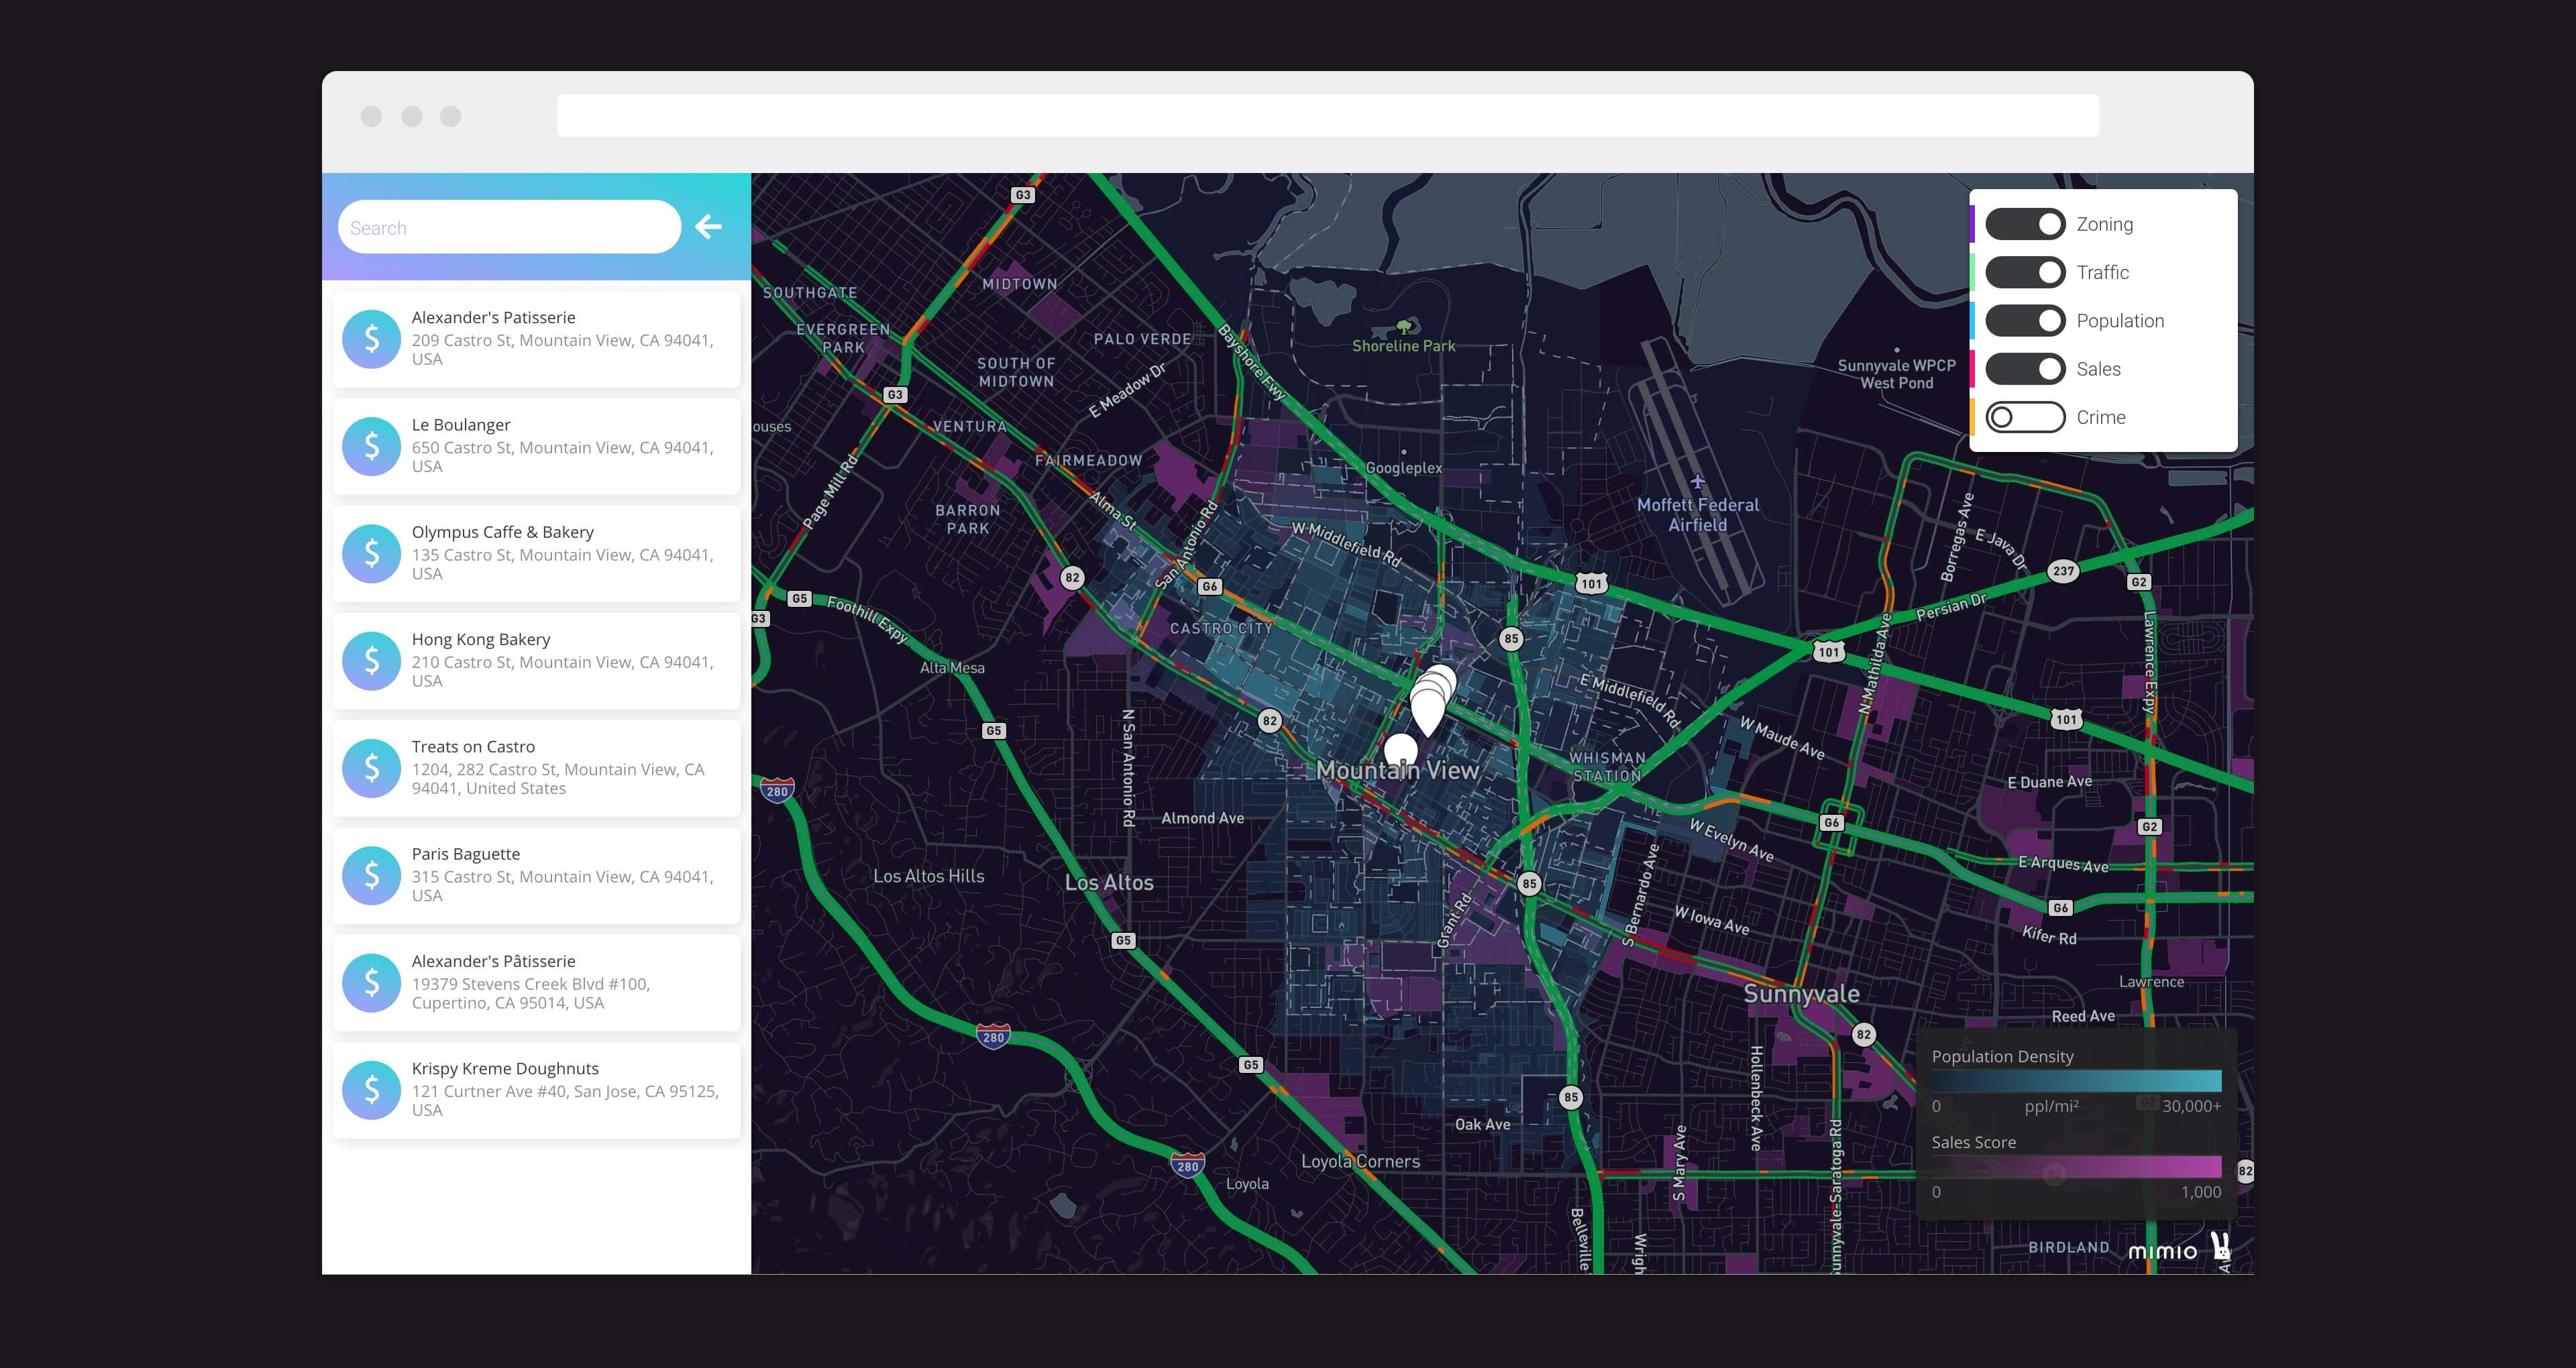The image size is (2576, 1368).
Task: Select Olympus Caffe & Bakery result
Action: point(536,553)
